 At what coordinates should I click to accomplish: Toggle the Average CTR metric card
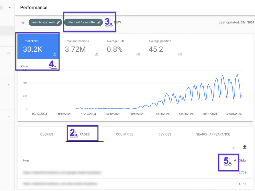coord(122,46)
